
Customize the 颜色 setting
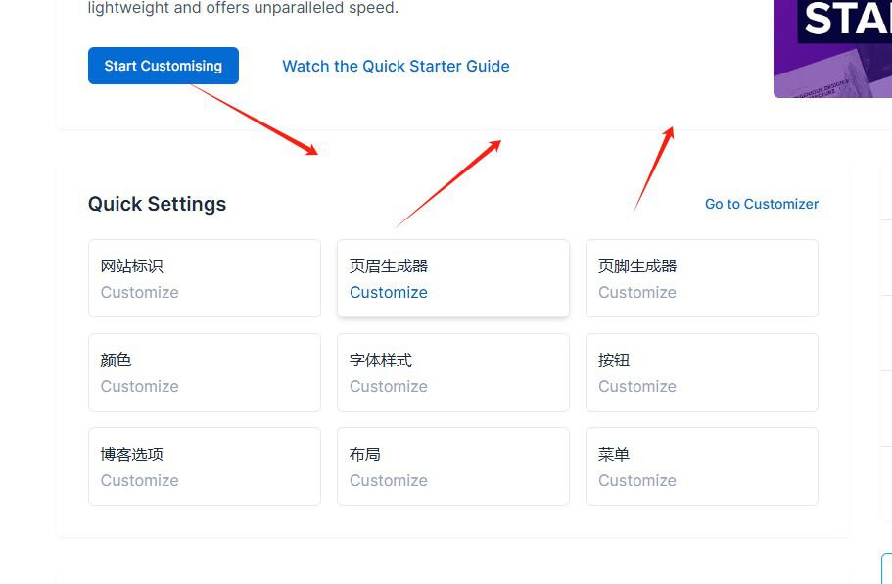pos(139,386)
